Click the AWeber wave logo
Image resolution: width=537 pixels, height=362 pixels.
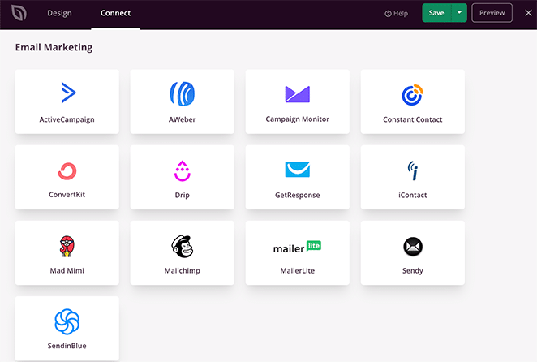[183, 93]
